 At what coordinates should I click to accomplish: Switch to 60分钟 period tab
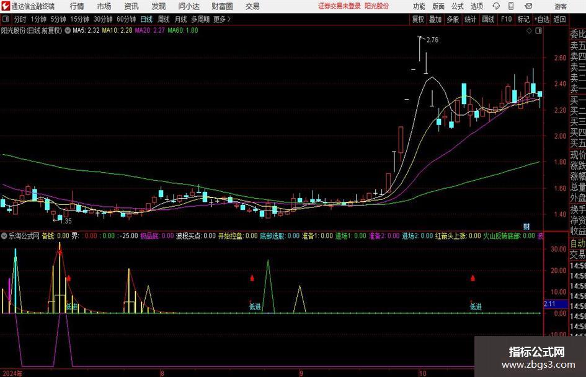coord(126,19)
